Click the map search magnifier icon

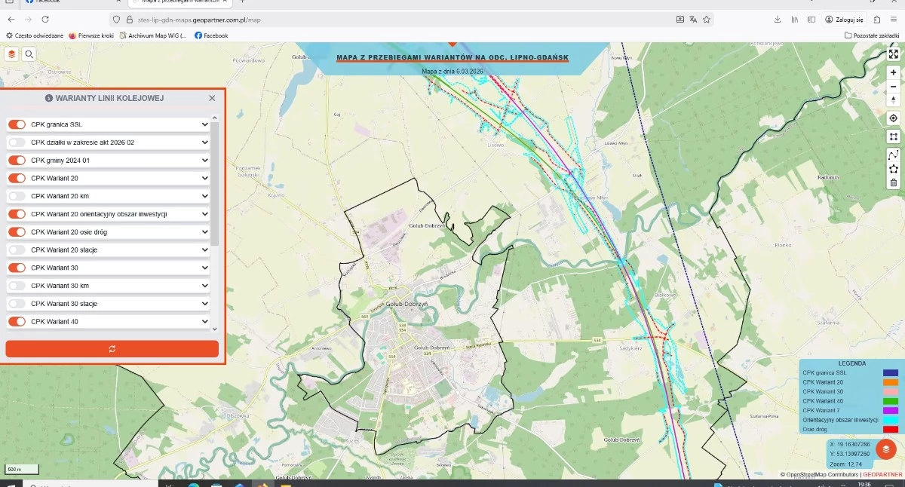coord(29,54)
